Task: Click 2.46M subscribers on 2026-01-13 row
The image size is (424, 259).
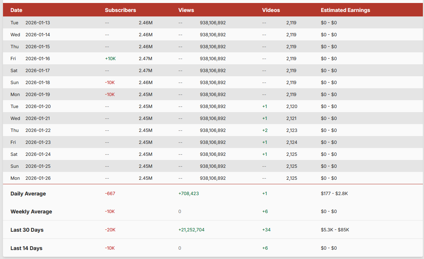Action: coord(146,23)
